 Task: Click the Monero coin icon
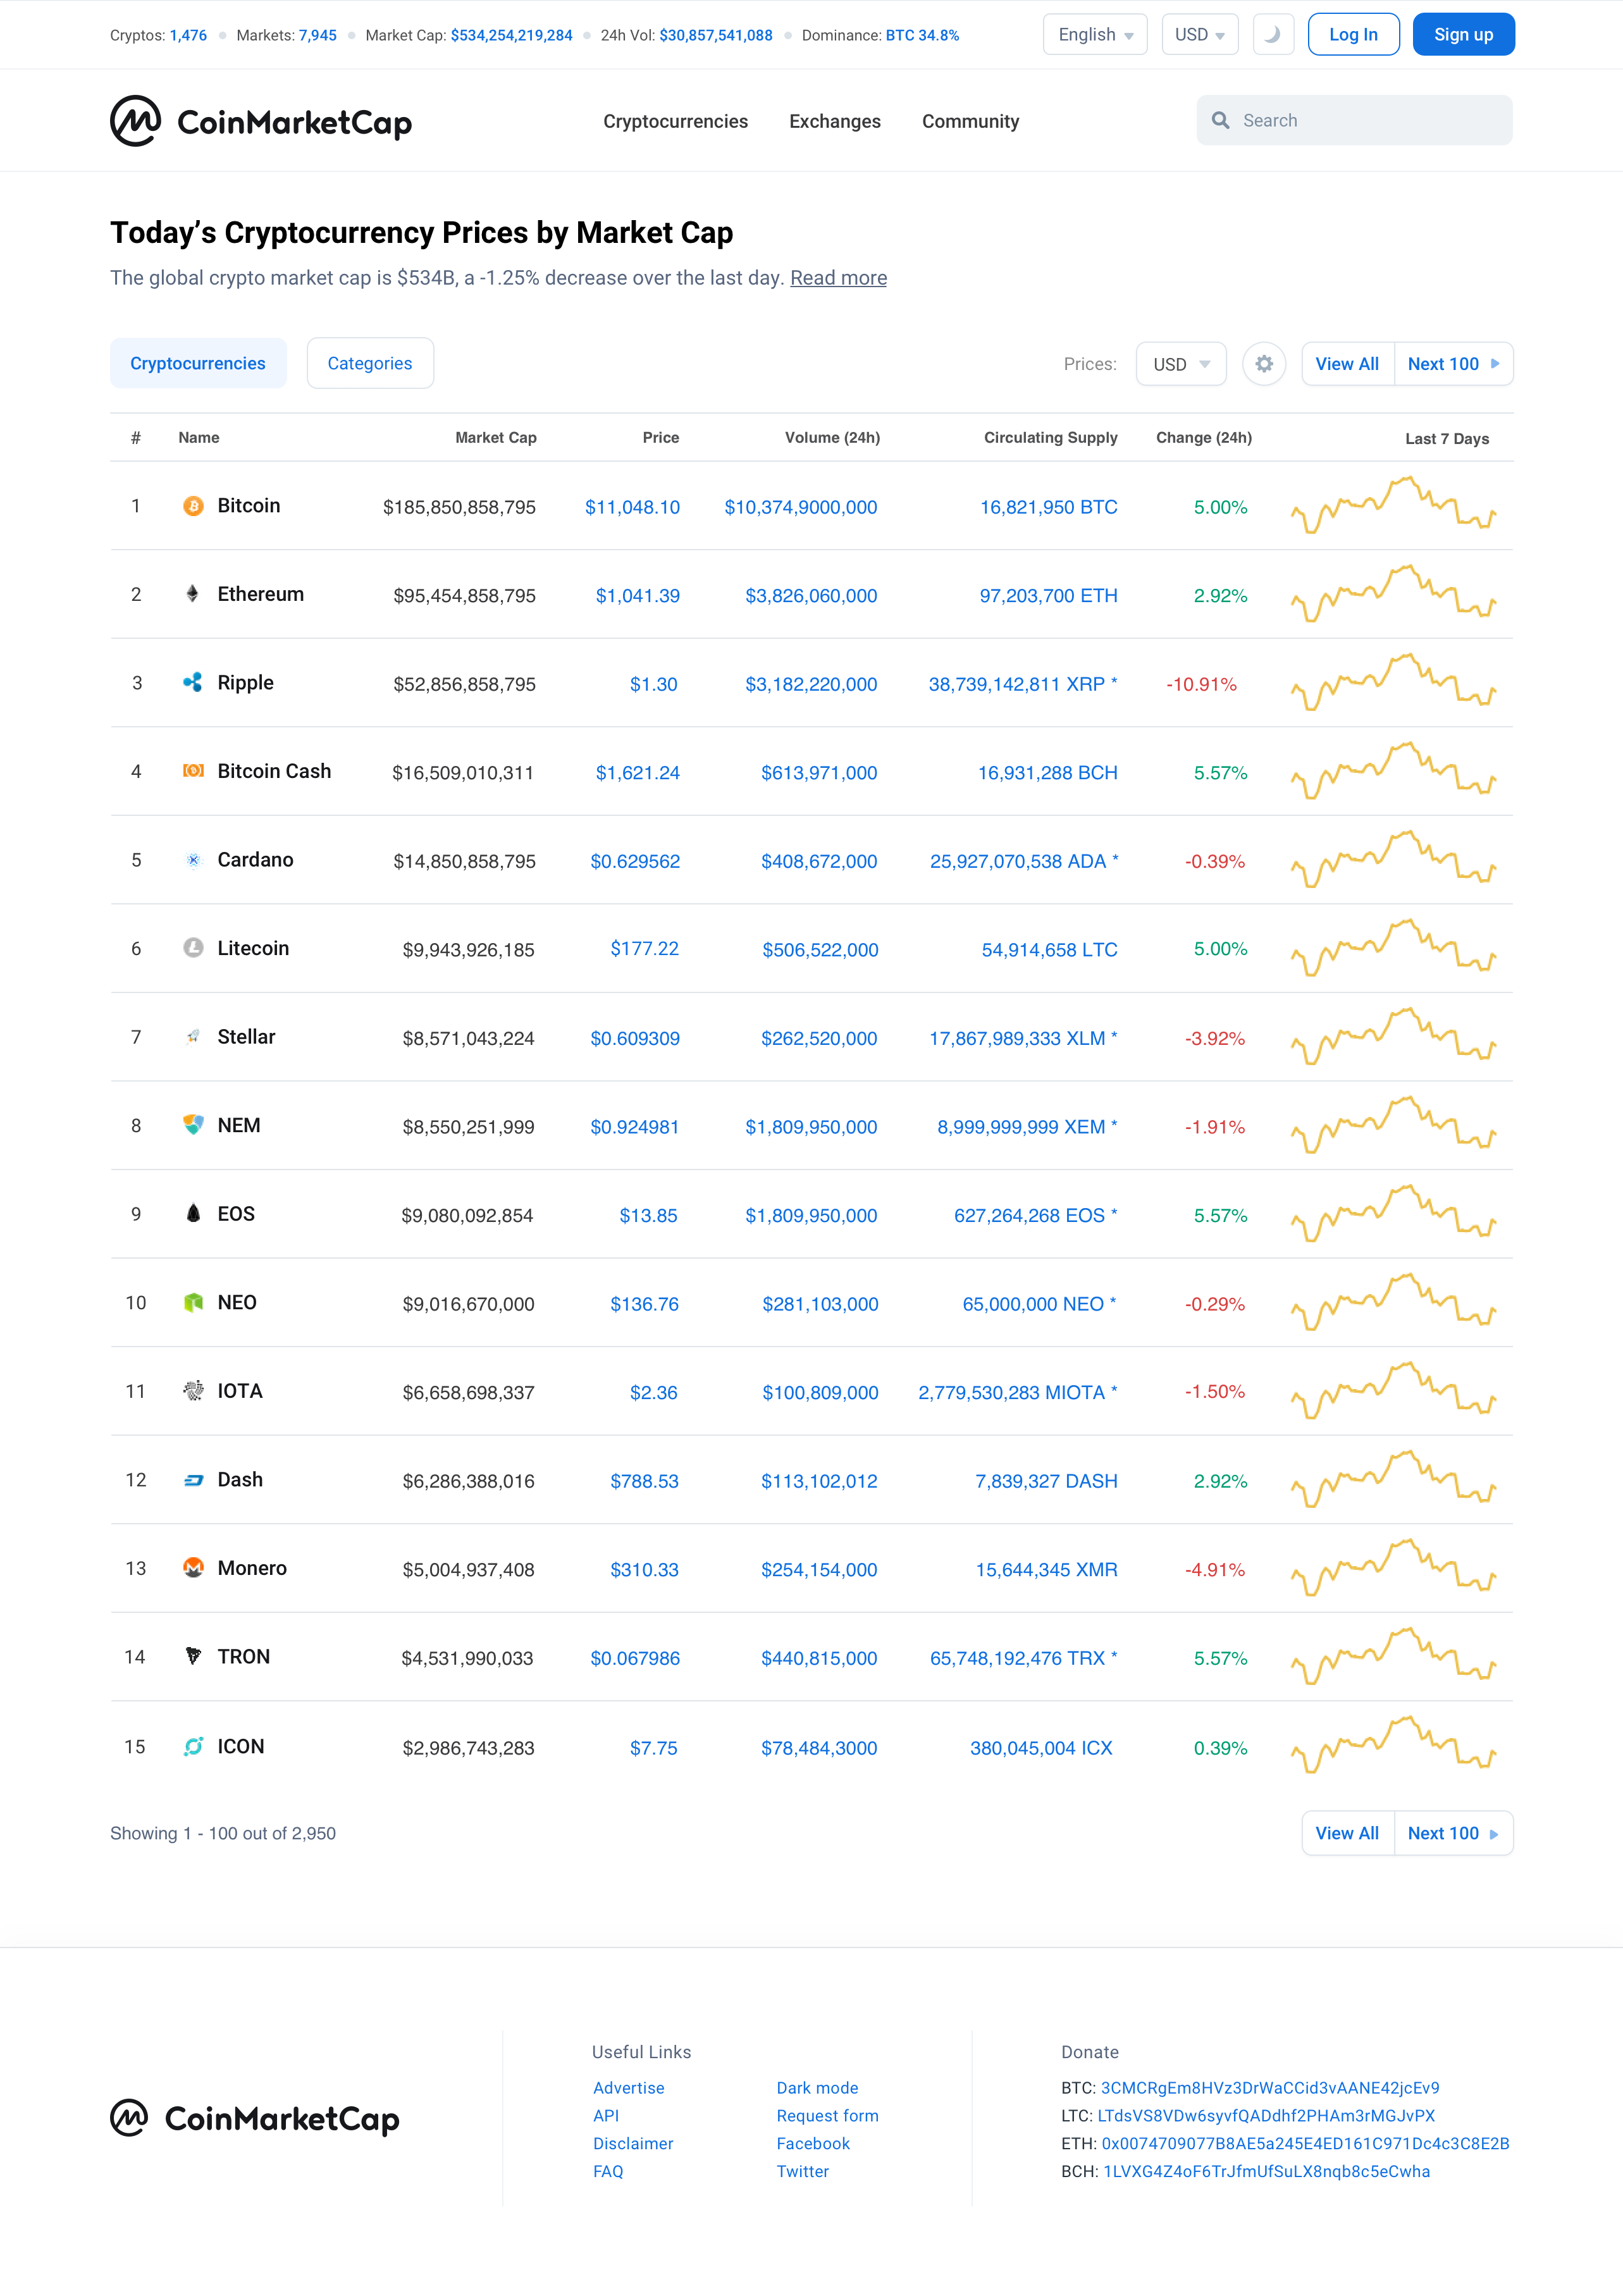193,1568
